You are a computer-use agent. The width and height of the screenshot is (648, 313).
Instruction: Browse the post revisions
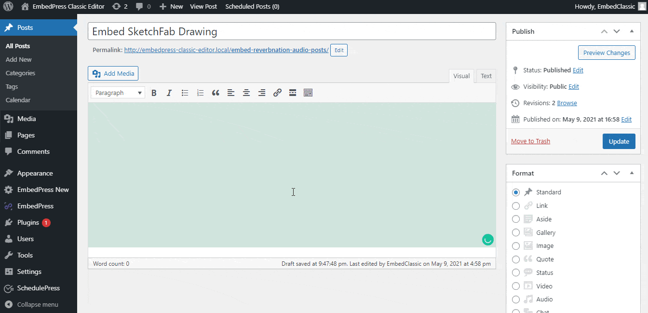pyautogui.click(x=567, y=103)
